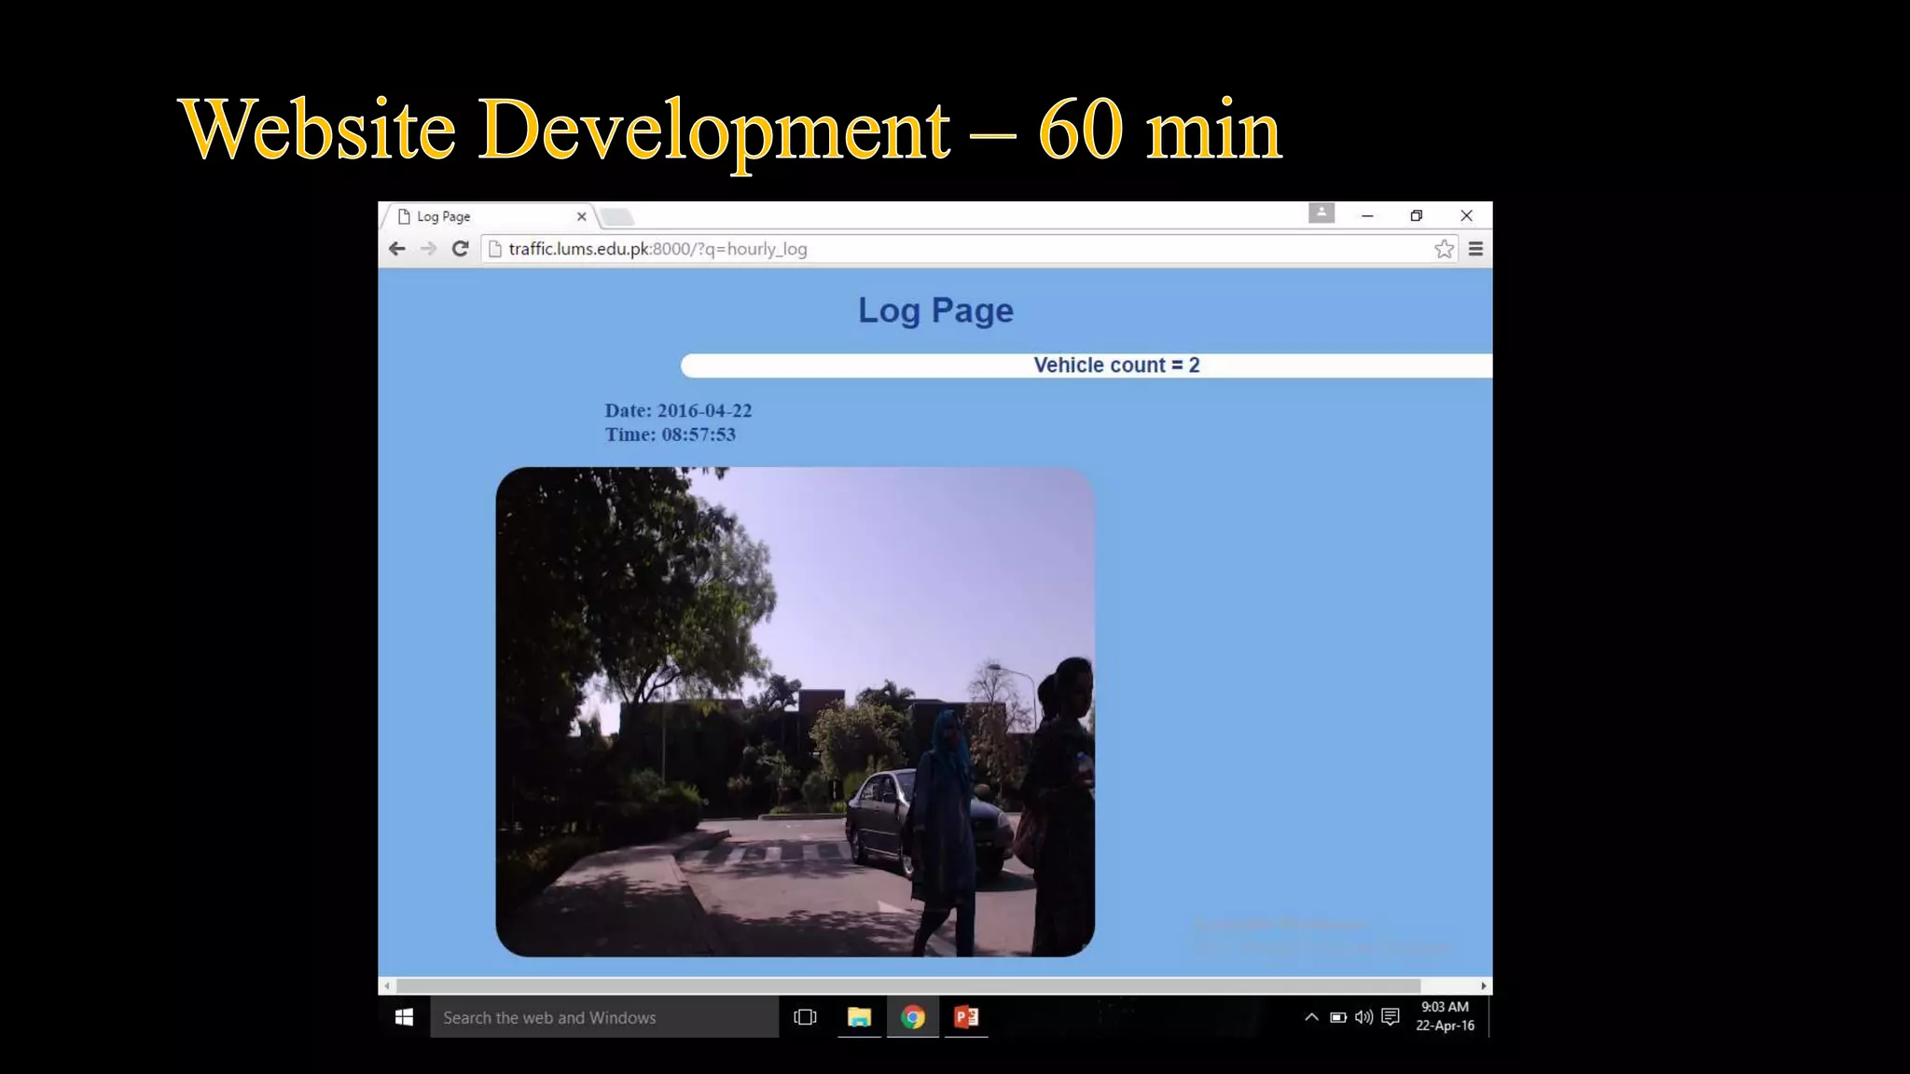Show hidden system tray icons
The height and width of the screenshot is (1074, 1910).
(x=1311, y=1017)
